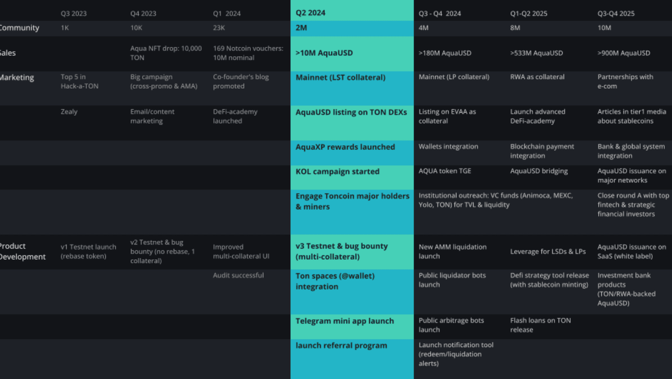Click 'Top 5 in Hack-a-TON' cell

[80, 81]
